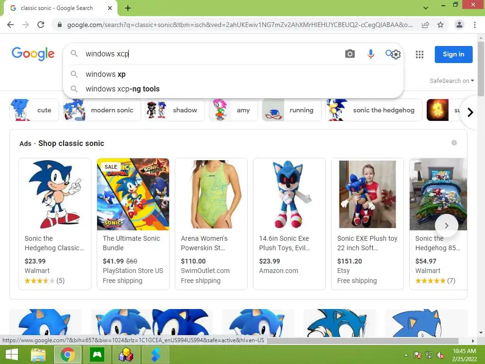
Task: Reload the current page
Action: [x=41, y=25]
